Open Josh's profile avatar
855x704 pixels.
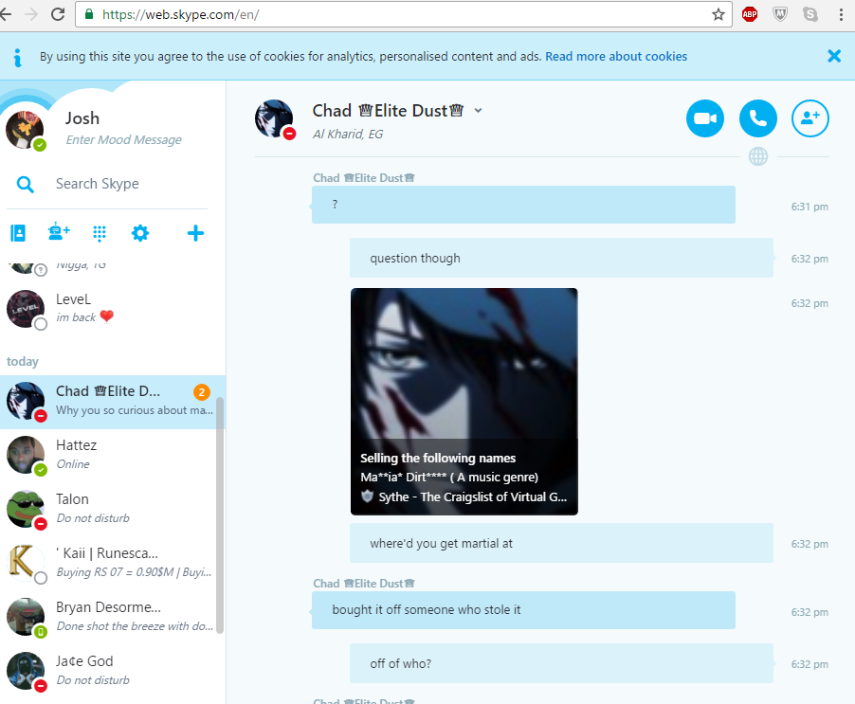25,130
